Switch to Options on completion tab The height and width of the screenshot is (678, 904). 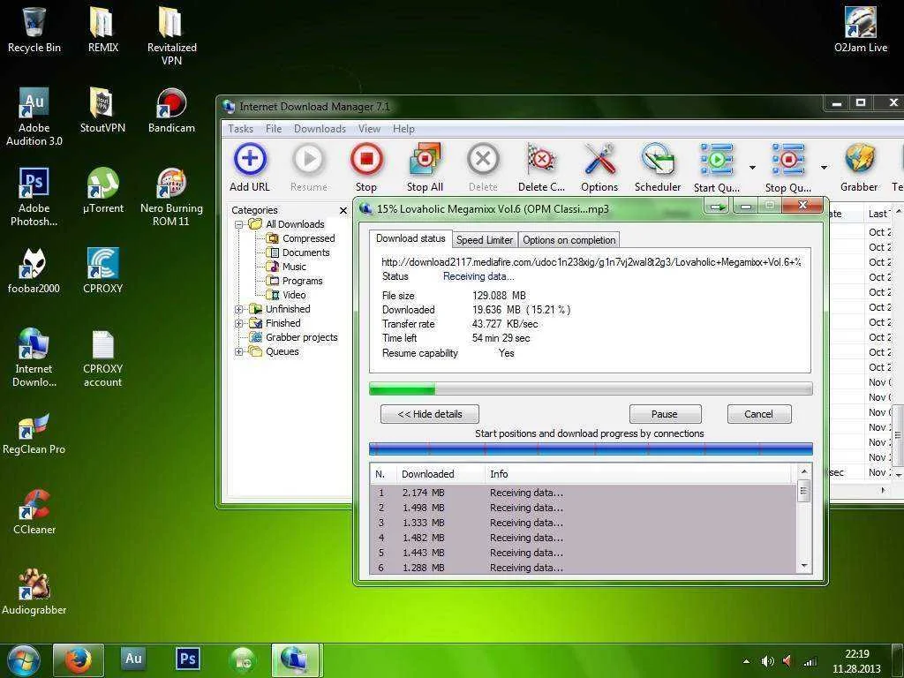point(569,240)
